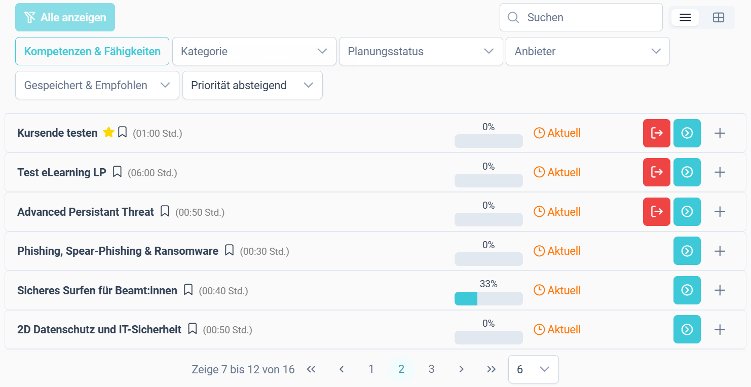Toggle bookmark on Sicheres Surfen für Beamt:innen

pyautogui.click(x=188, y=290)
